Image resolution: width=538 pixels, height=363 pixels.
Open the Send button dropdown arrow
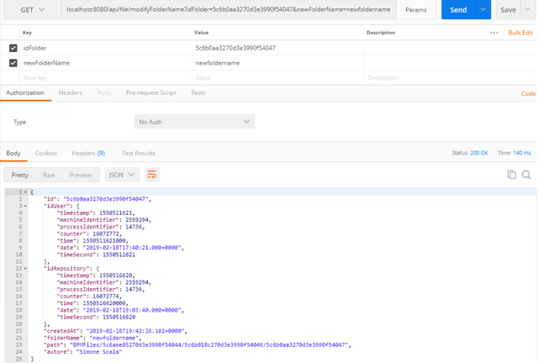[x=483, y=9]
